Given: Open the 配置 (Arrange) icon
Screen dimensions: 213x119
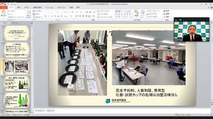Looking at the screenshot, I should click(x=136, y=12).
